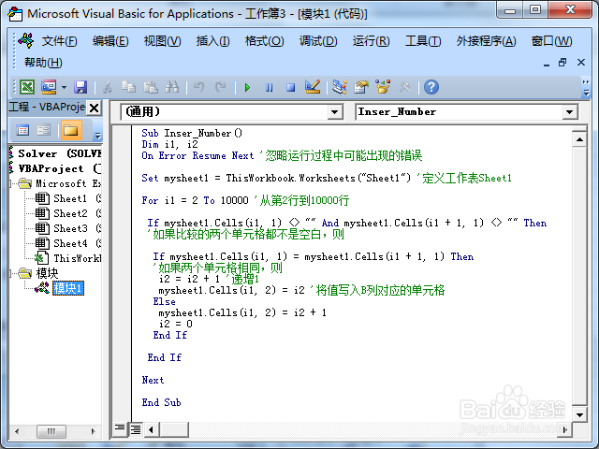The height and width of the screenshot is (449, 599).
Task: Click project panel scroll right arrow
Action: pos(93,432)
